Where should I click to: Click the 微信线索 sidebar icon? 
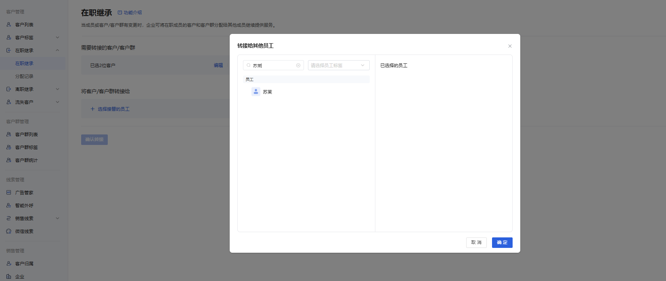9,231
